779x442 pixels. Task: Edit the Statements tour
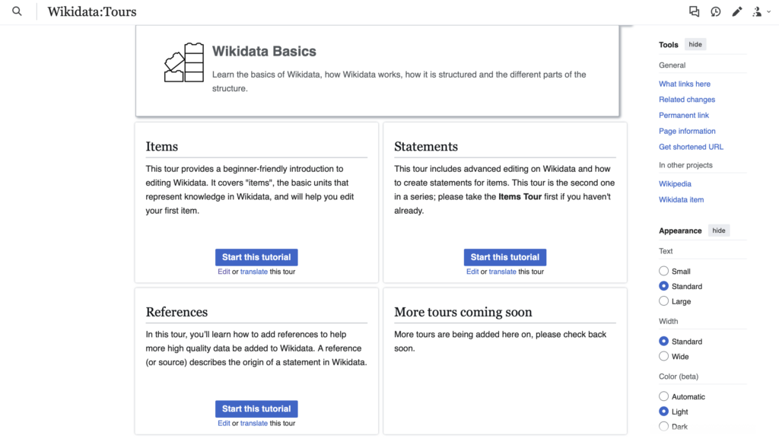(x=472, y=272)
